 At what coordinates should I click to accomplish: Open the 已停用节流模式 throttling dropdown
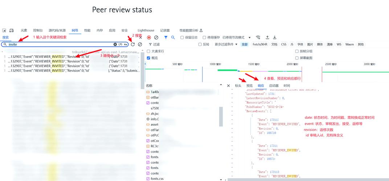(x=237, y=38)
